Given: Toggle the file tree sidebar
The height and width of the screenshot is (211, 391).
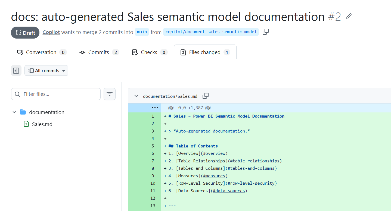Looking at the screenshot, I should 16,71.
